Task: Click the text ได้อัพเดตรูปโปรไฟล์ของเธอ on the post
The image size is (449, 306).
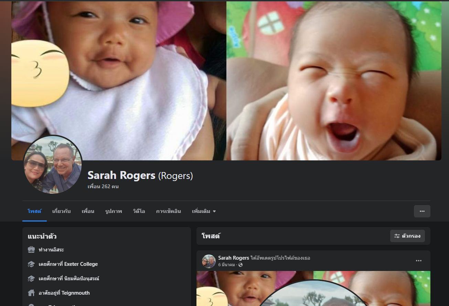Action: point(280,258)
